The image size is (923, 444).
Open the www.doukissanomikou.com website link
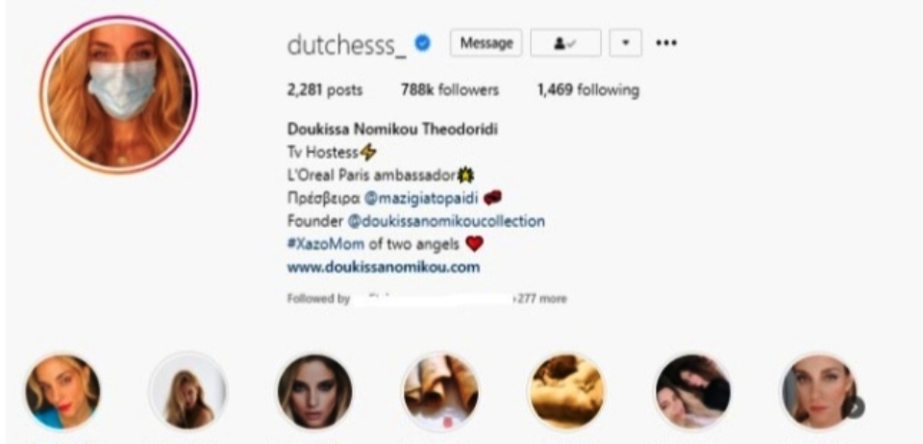(384, 267)
